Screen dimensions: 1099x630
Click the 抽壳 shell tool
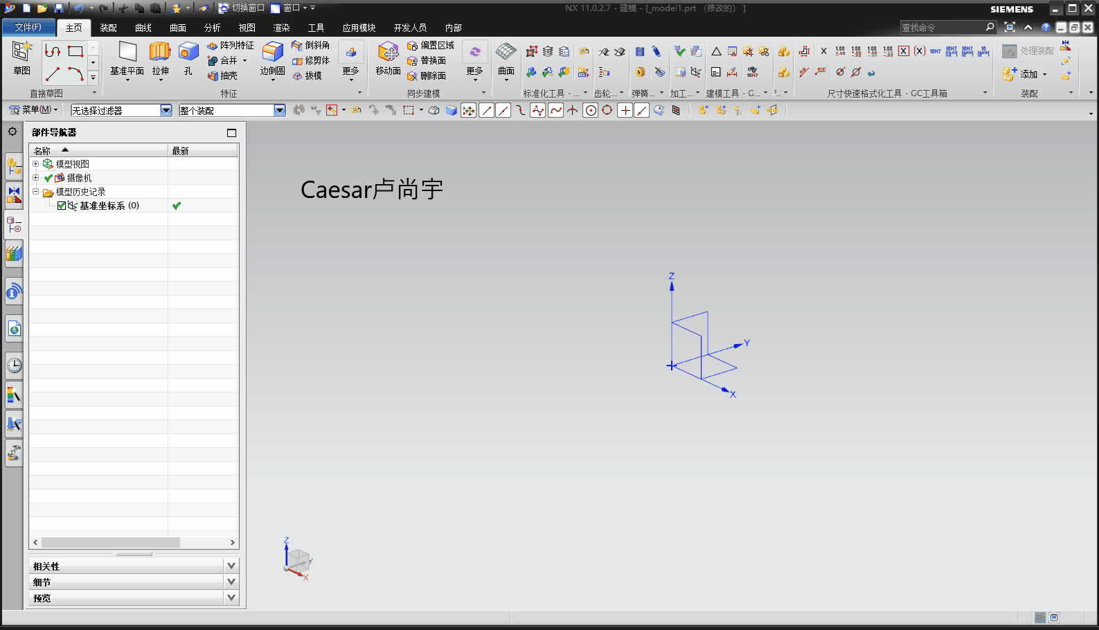(x=223, y=75)
